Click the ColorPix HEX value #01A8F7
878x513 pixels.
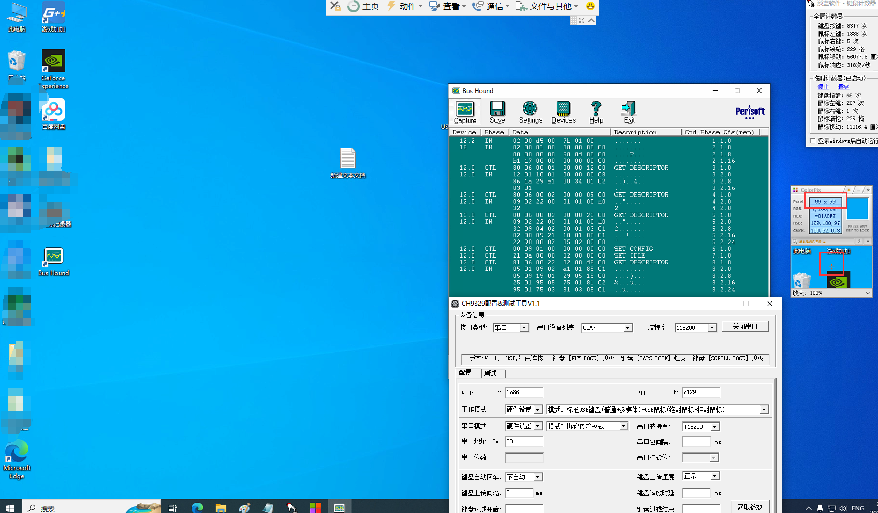pos(825,216)
